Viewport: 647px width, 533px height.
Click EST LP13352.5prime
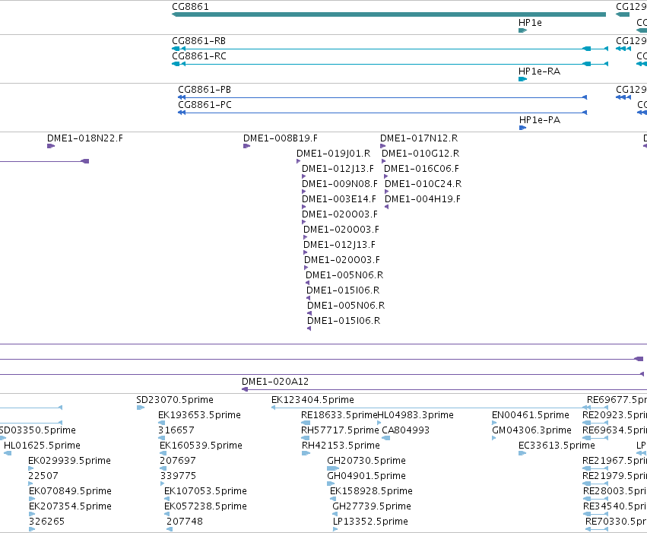pos(370,522)
